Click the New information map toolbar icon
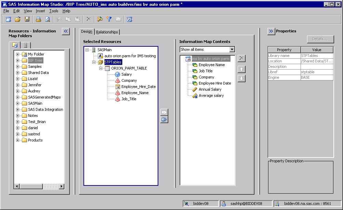This screenshot has width=343, height=210. tap(8, 19)
